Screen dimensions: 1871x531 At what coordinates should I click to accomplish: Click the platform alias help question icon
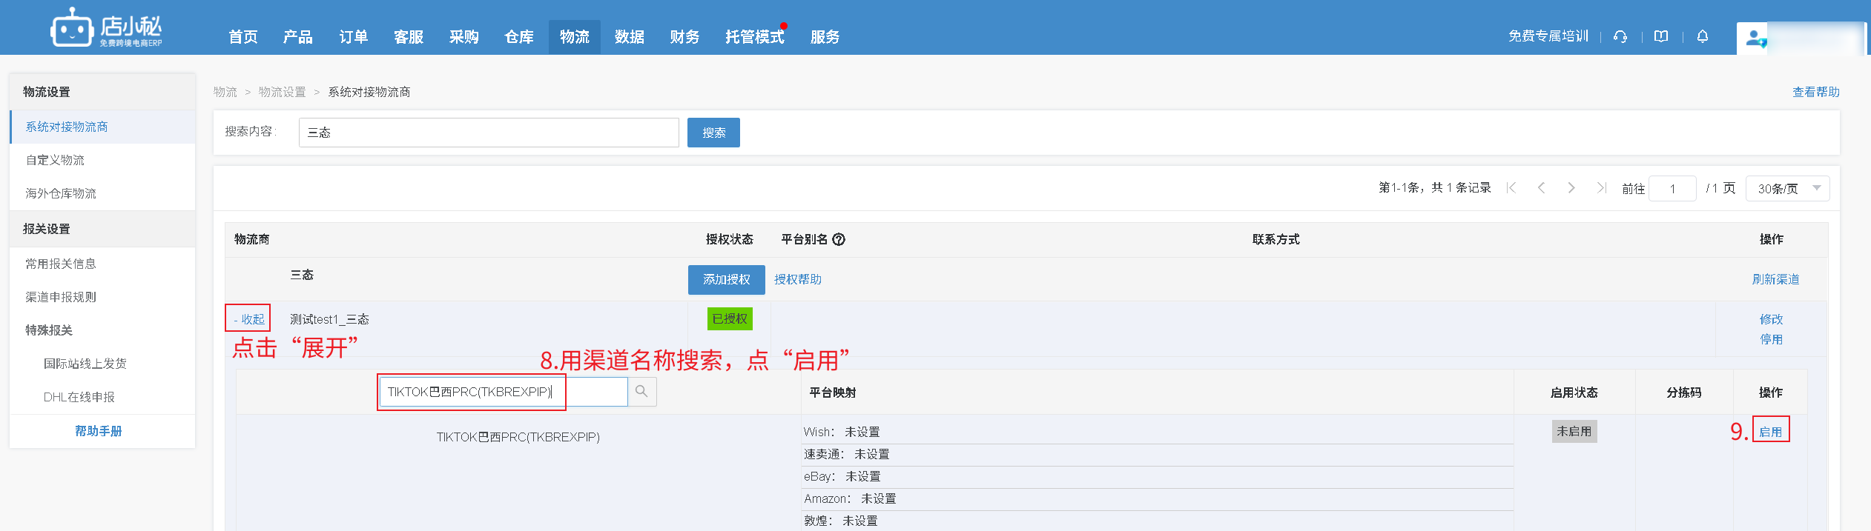tap(839, 239)
